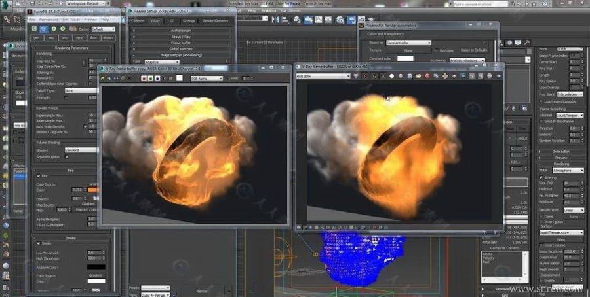Click the Reset to Defaults button

tap(474, 50)
